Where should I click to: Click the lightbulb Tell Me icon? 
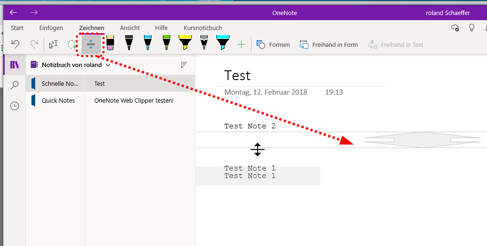tap(472, 28)
